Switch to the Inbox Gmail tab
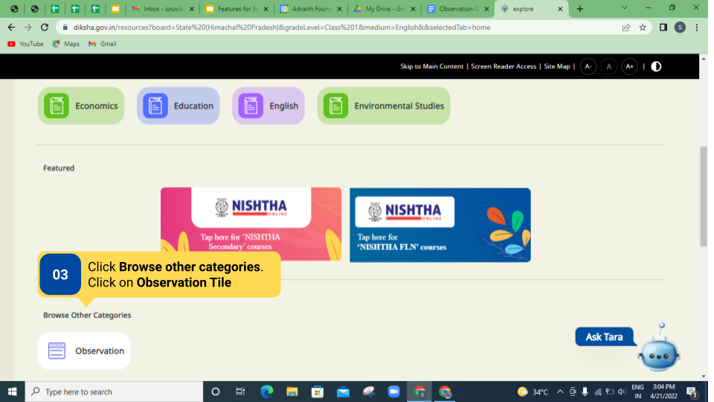This screenshot has width=714, height=402. point(163,9)
